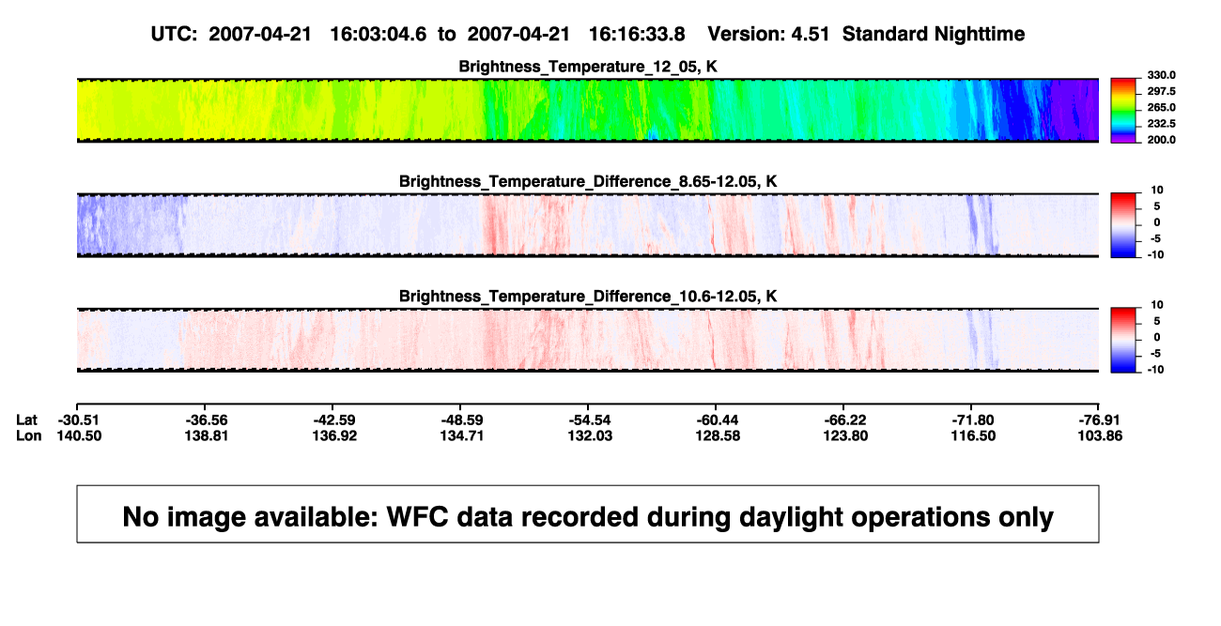Click the Brightness_Temperature_Difference_8.65-12.05 title
Viewport: 1221px width, 626px height.
tap(587, 181)
